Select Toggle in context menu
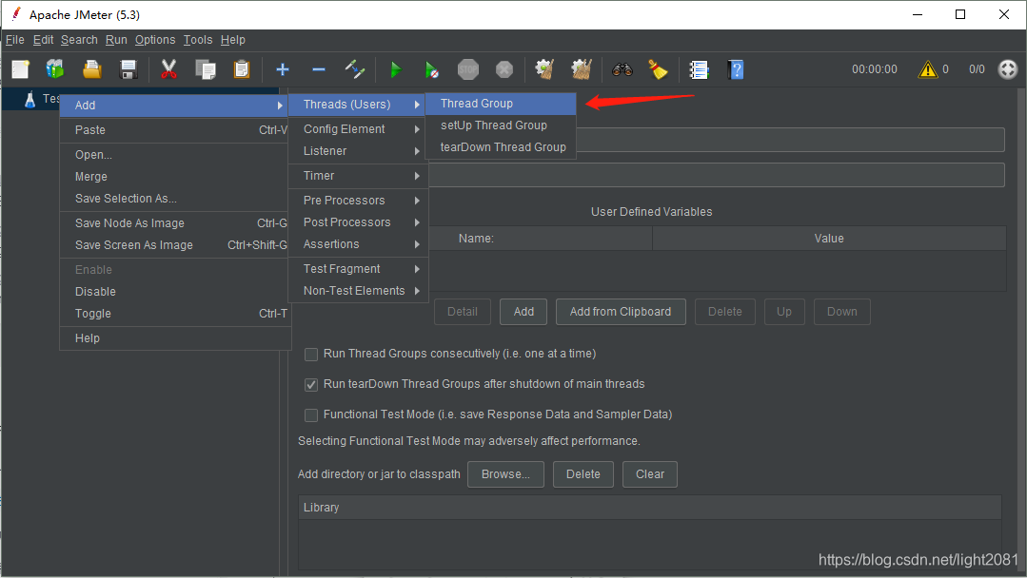The image size is (1027, 578). 175,314
